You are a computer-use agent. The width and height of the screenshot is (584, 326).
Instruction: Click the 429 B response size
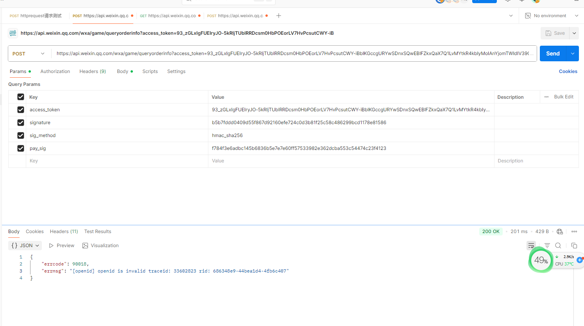542,232
